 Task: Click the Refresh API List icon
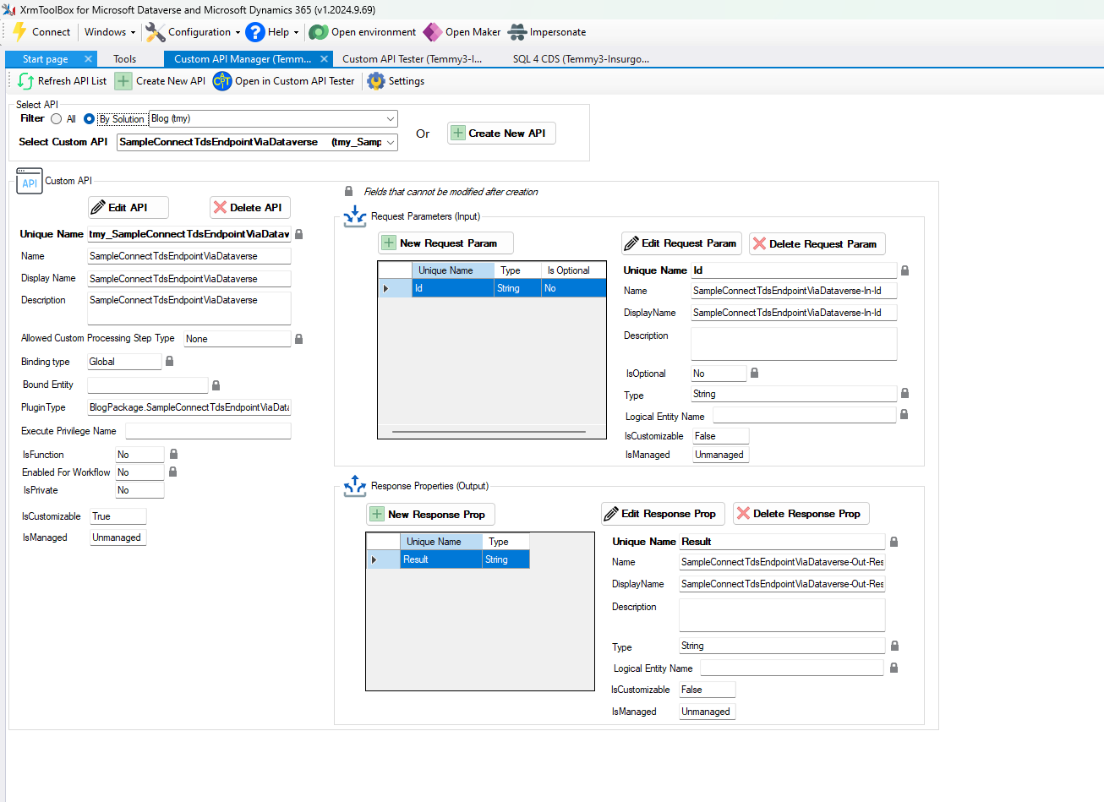[25, 81]
